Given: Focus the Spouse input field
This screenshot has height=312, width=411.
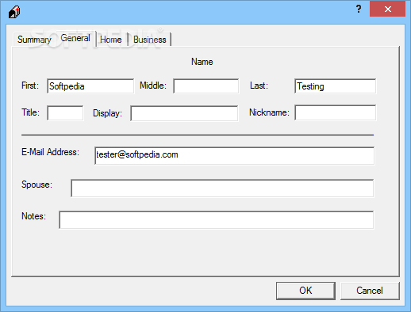Looking at the screenshot, I should point(222,188).
